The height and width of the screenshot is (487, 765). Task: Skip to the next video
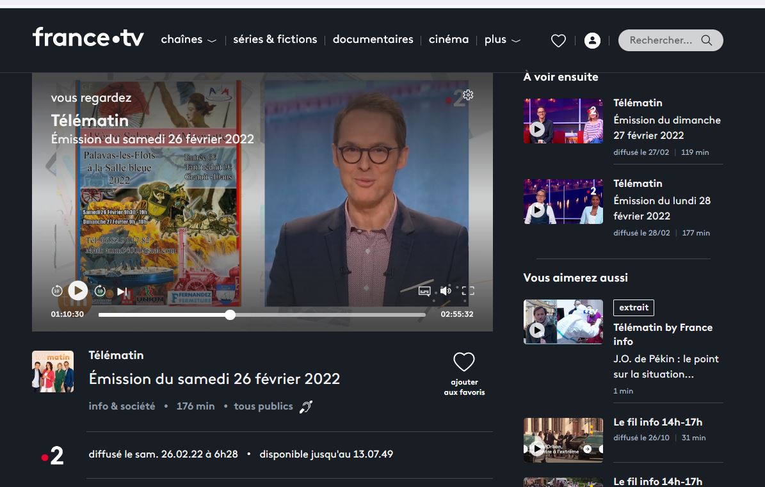(122, 292)
